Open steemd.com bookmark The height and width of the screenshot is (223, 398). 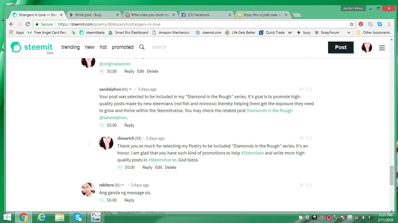pos(208,32)
